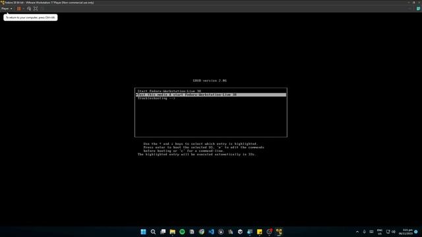Switch to VMware Player taskbar icon
This screenshot has width=422, height=237.
(x=279, y=232)
